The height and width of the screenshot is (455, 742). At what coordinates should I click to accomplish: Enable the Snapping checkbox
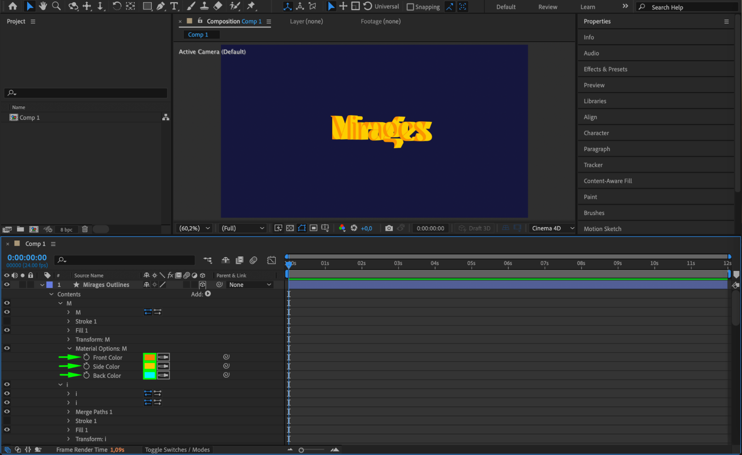(410, 7)
